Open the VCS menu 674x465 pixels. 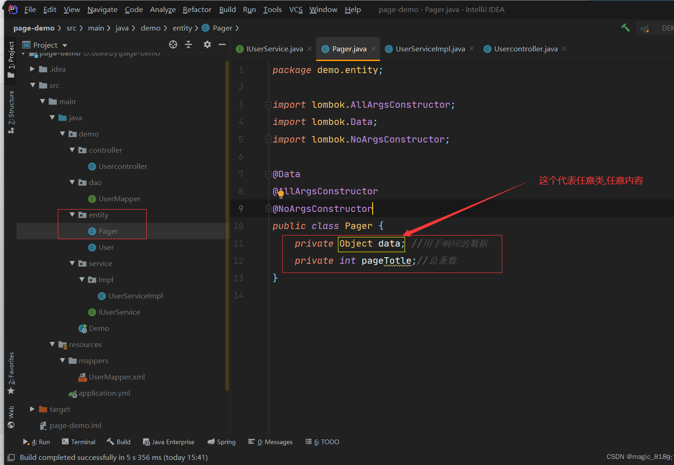tap(296, 9)
